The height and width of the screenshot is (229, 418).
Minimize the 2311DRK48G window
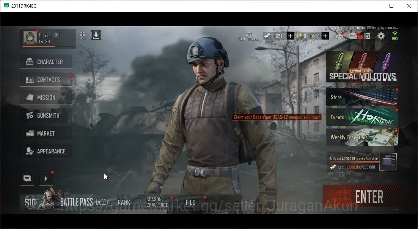(374, 6)
